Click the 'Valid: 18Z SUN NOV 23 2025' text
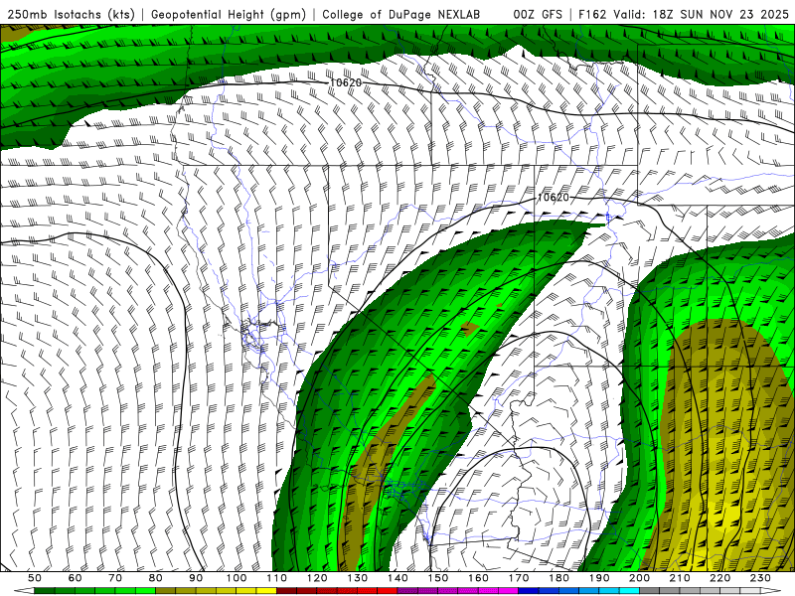 (701, 14)
